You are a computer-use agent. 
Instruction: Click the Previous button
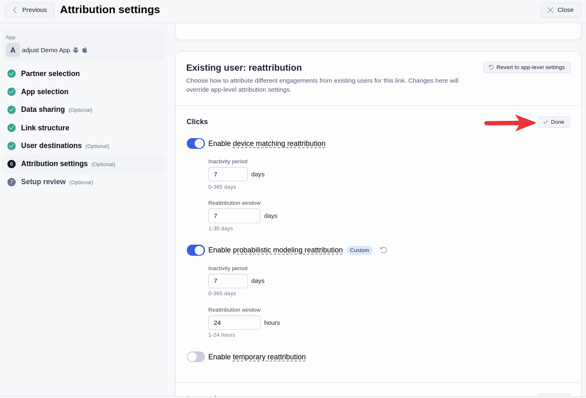point(30,10)
